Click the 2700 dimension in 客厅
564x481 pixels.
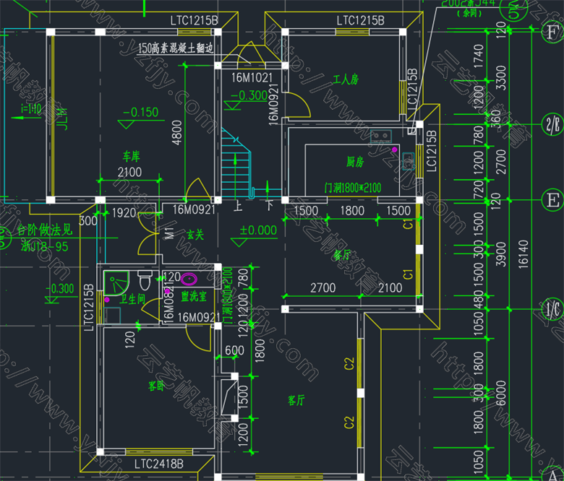coord(322,287)
